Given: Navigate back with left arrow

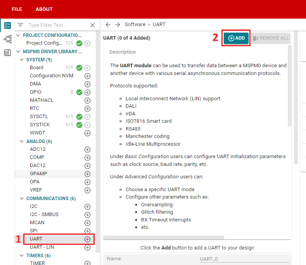Looking at the screenshot, I should pos(108,24).
